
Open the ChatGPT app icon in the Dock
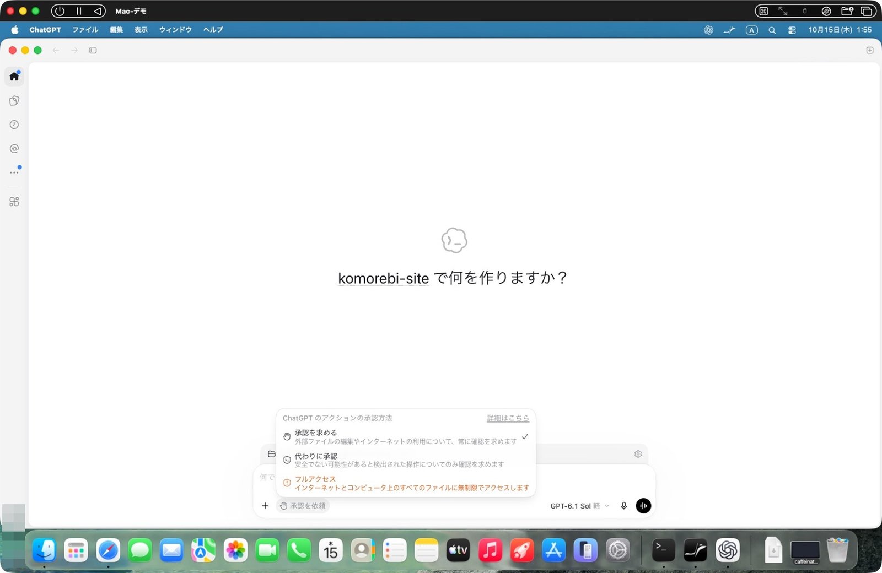tap(728, 550)
